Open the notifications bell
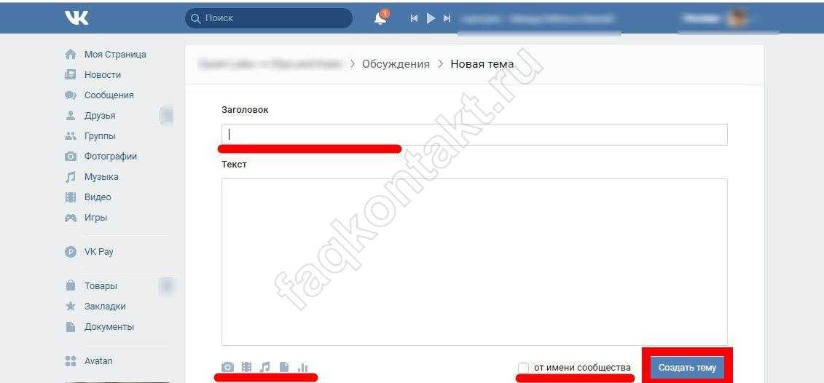The height and width of the screenshot is (383, 824). coord(380,18)
